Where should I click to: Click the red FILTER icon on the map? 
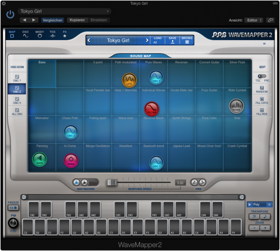pos(152,109)
